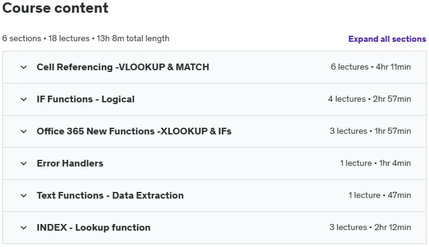Click the 4 lectures • 2hr 57min label

(x=370, y=99)
